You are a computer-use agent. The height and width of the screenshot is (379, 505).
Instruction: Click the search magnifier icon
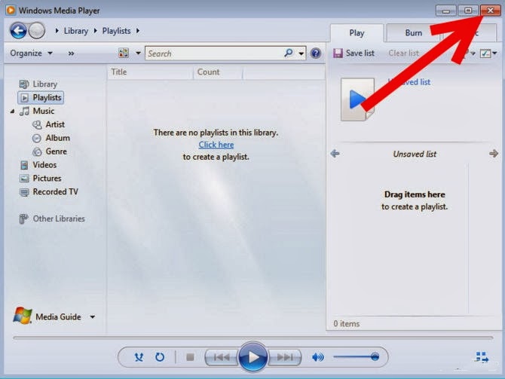[x=289, y=53]
